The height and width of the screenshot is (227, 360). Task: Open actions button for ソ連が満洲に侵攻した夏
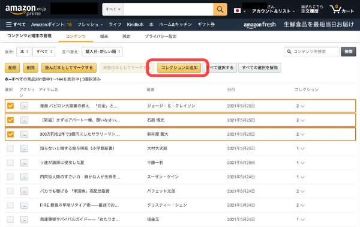24,163
